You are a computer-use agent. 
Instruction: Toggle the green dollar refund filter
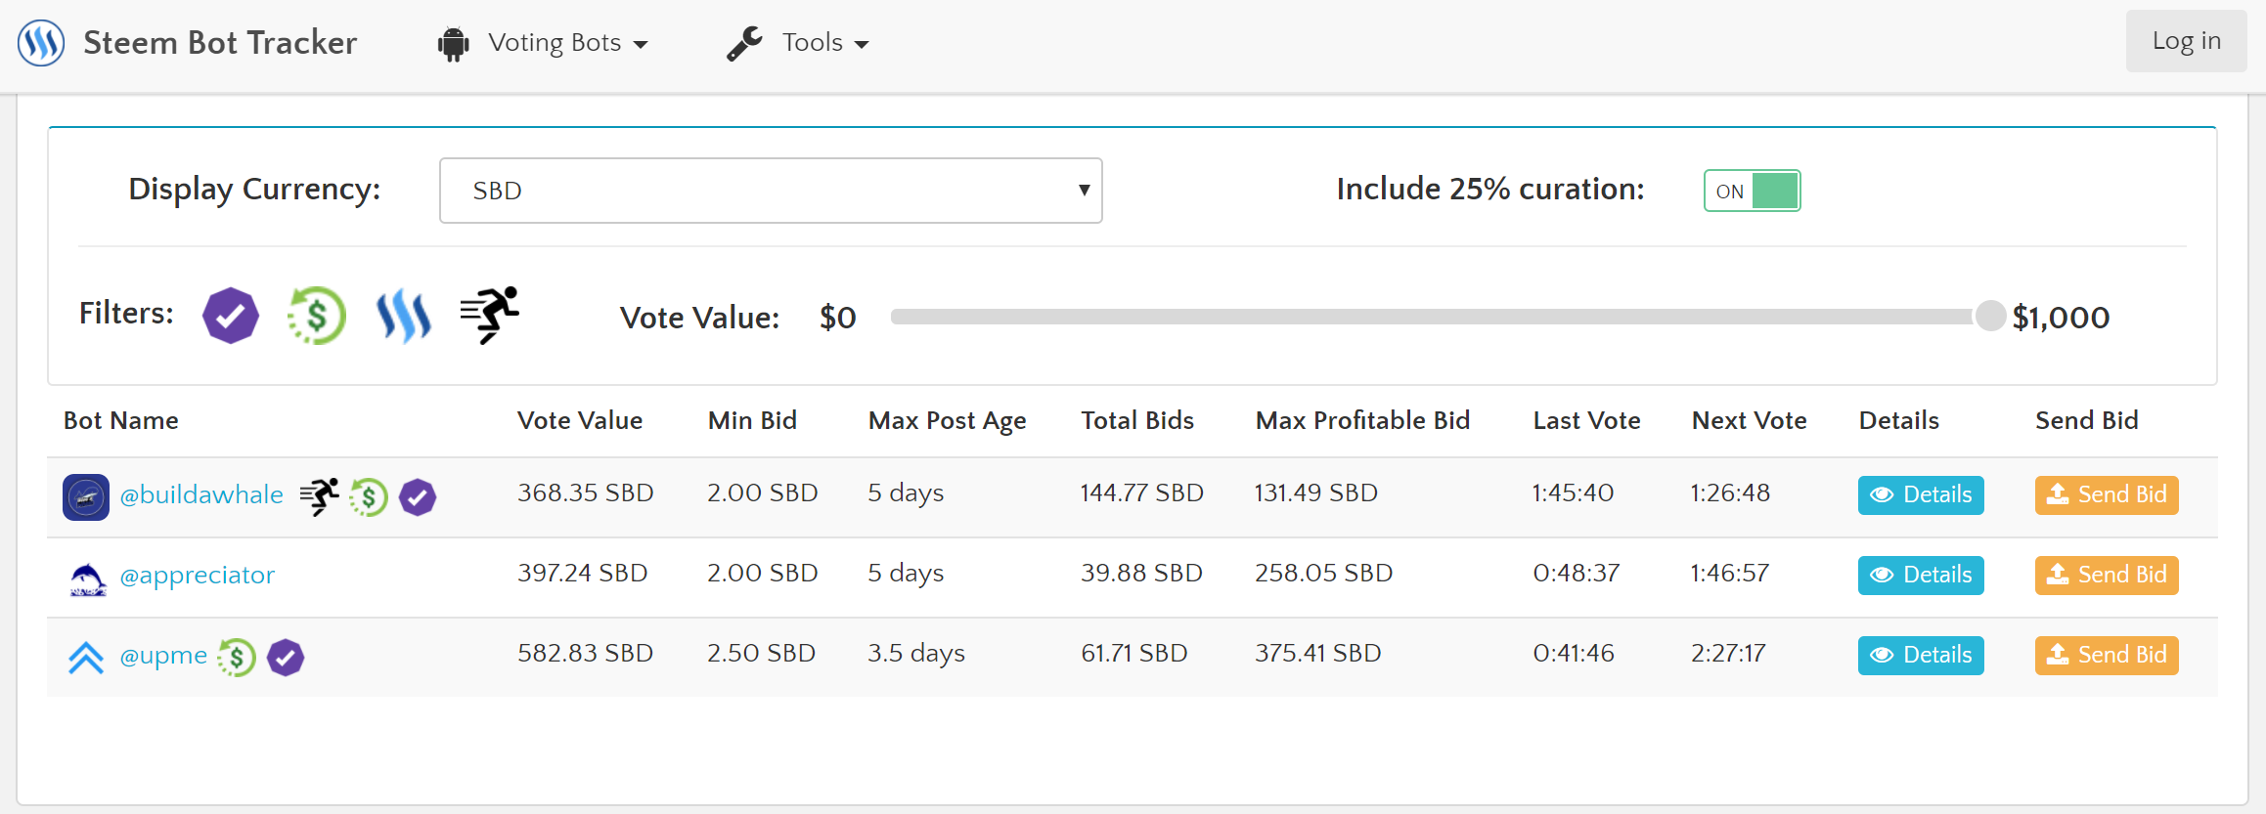[316, 316]
